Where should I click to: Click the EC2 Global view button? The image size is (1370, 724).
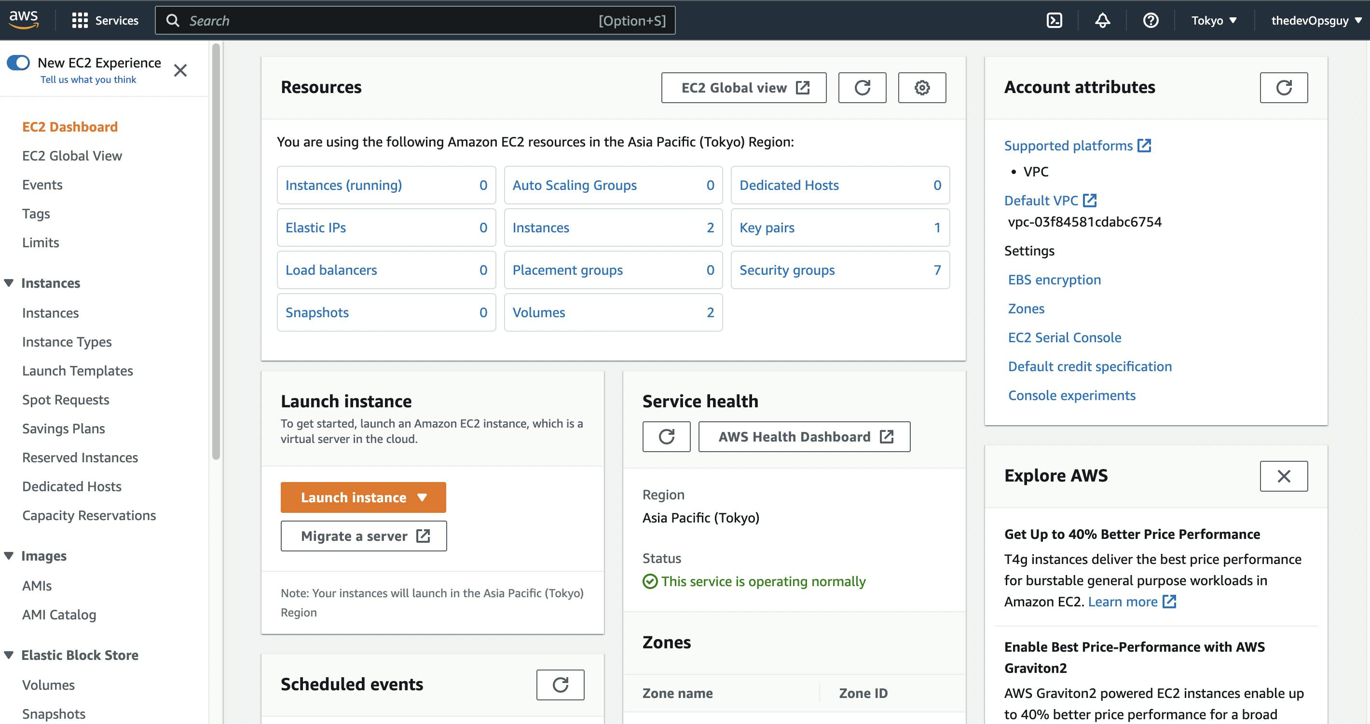click(x=743, y=88)
